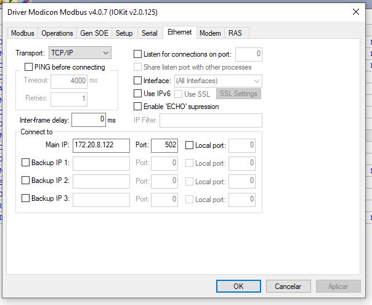The width and height of the screenshot is (372, 305).
Task: Click the Main IP Port 502 field
Action: click(x=164, y=145)
